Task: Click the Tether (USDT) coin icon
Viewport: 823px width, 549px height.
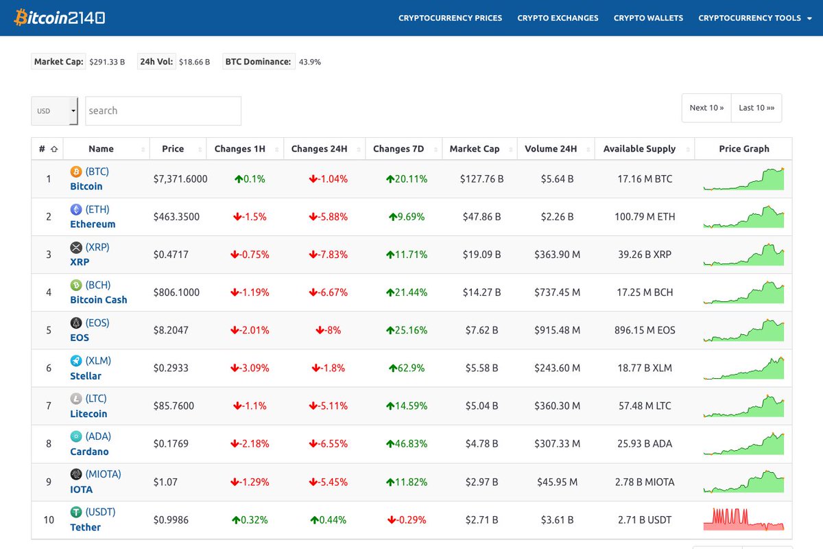Action: tap(76, 512)
